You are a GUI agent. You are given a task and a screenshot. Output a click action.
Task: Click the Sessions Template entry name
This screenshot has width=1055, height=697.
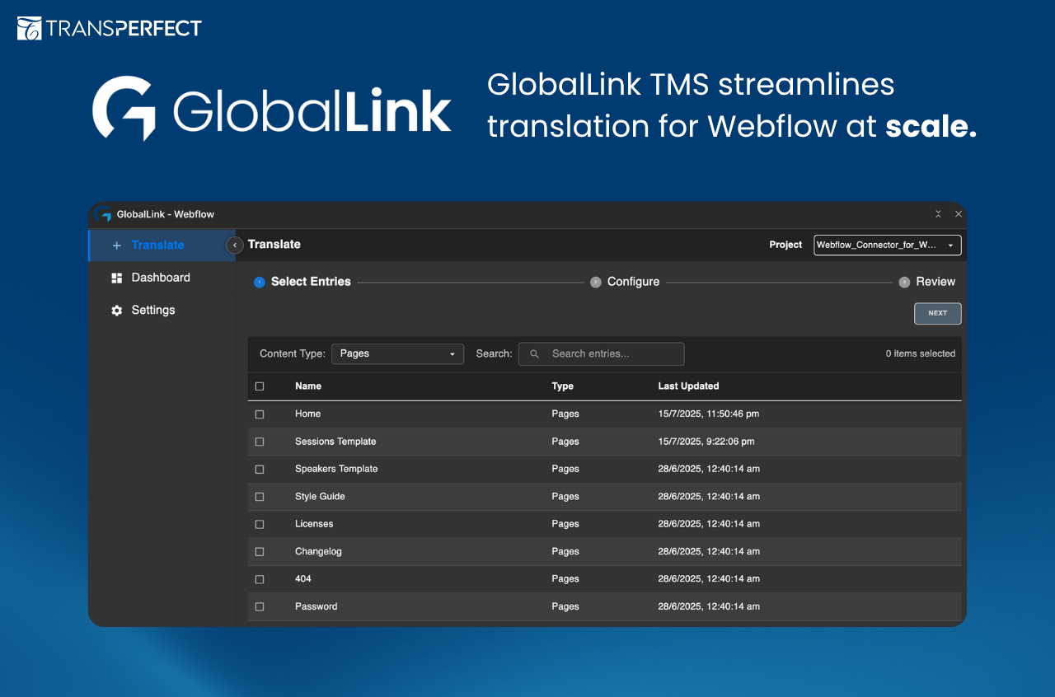(335, 442)
